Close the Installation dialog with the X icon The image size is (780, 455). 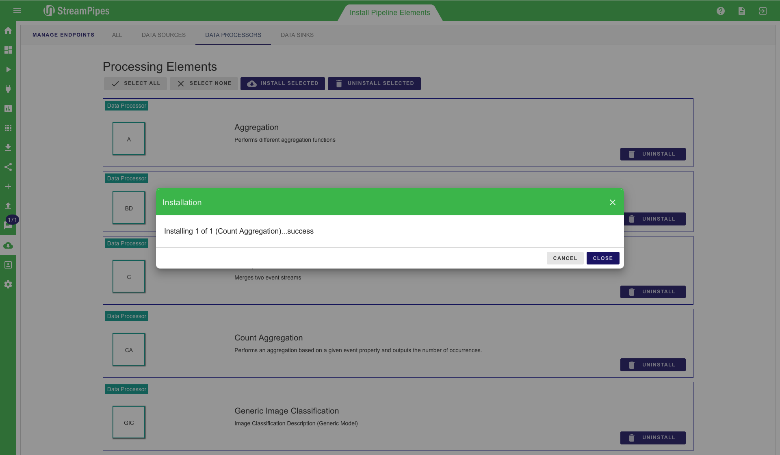coord(612,202)
